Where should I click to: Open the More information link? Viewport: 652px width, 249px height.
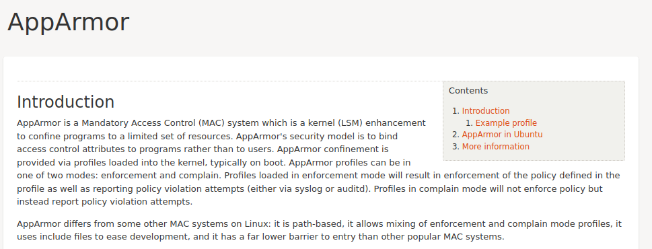click(496, 147)
